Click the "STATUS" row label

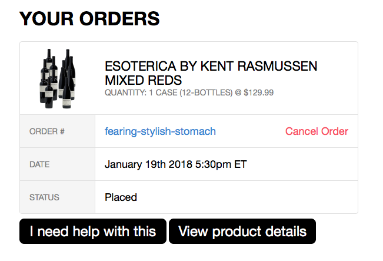[44, 197]
